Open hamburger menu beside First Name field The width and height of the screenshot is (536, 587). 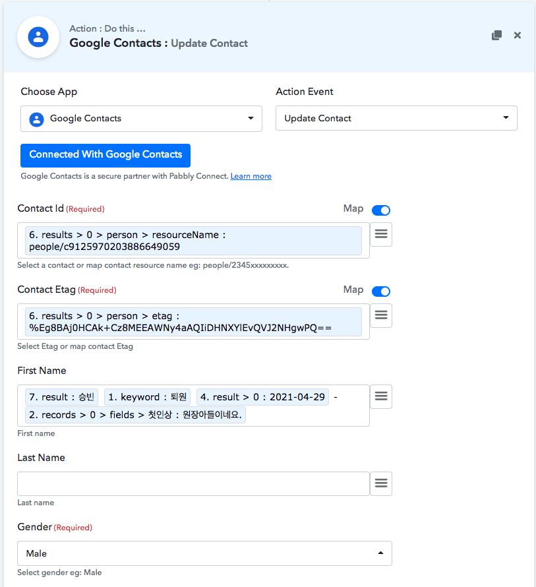pyautogui.click(x=381, y=396)
